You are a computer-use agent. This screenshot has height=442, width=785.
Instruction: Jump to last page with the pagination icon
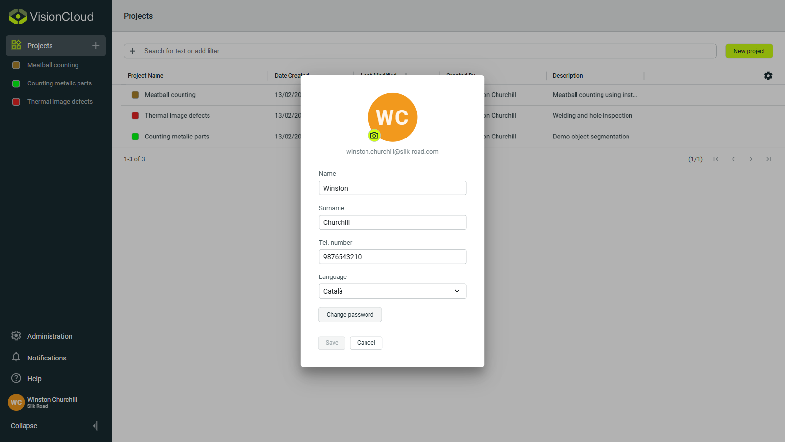(769, 159)
